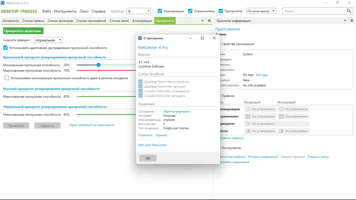Switch to the Список правил tab
Screen dimensions: 356x200
tap(33, 21)
